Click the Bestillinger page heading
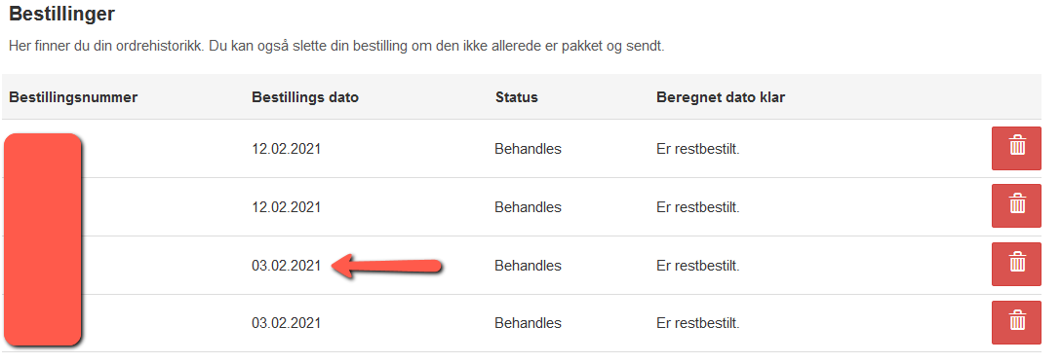1061x363 pixels. tap(61, 14)
